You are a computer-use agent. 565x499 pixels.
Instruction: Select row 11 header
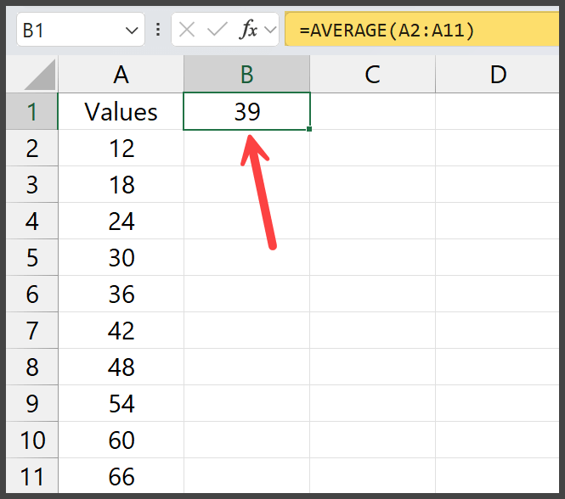[32, 476]
